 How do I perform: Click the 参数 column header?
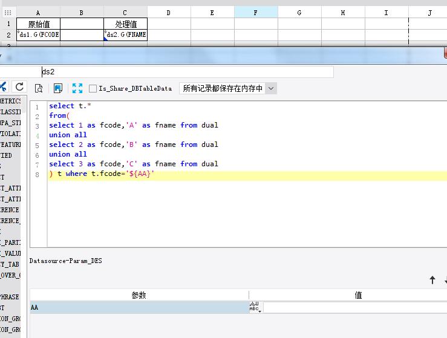pos(139,295)
